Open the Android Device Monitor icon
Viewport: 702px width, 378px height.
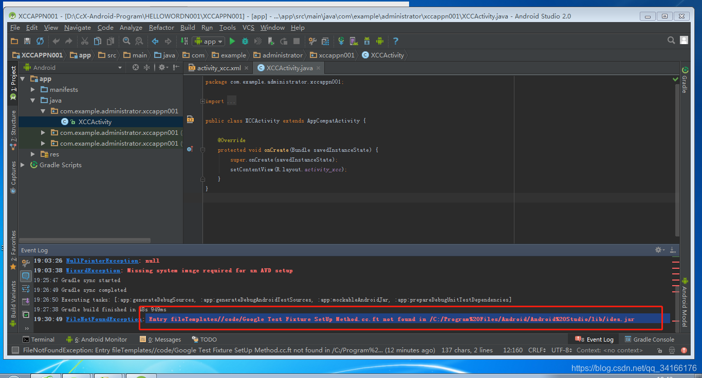click(380, 41)
